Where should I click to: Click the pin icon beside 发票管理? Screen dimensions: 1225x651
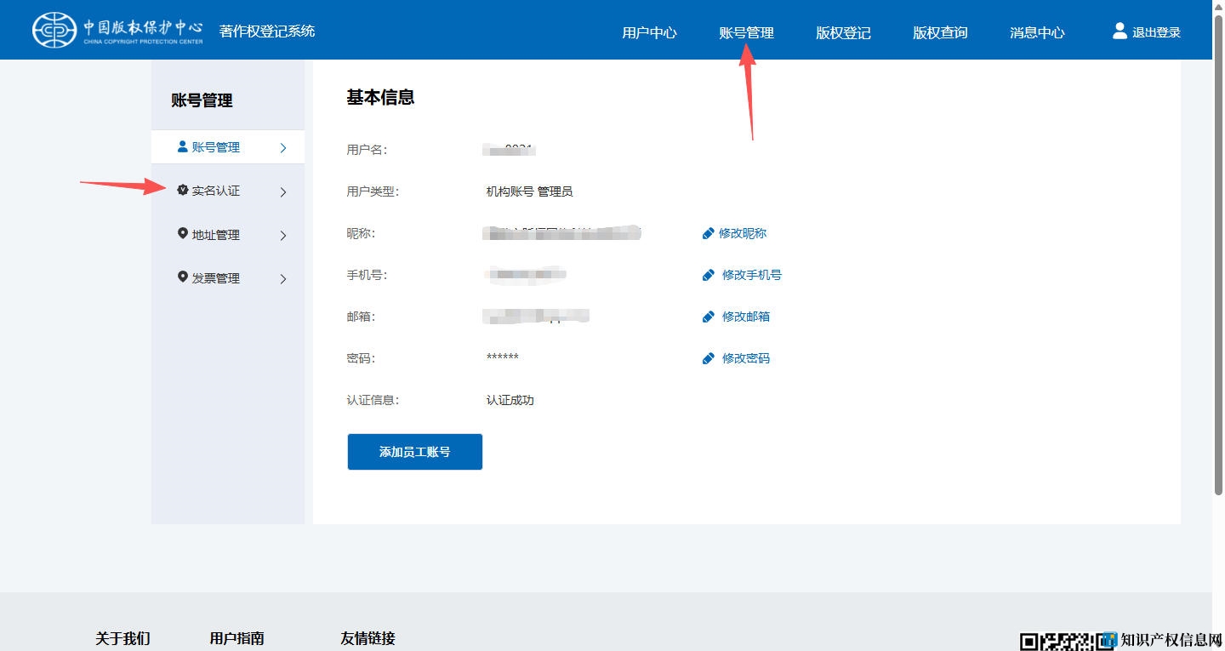coord(182,277)
